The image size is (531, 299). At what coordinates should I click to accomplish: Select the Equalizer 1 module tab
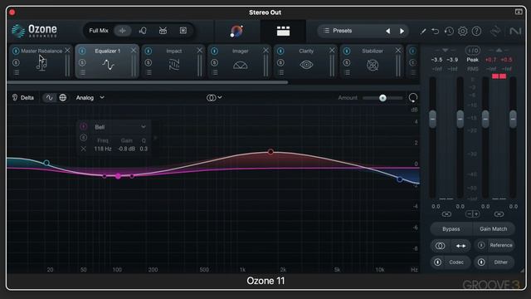point(107,61)
